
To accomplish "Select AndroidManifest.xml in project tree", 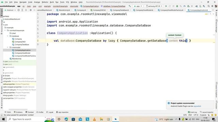I will [12, 19].
